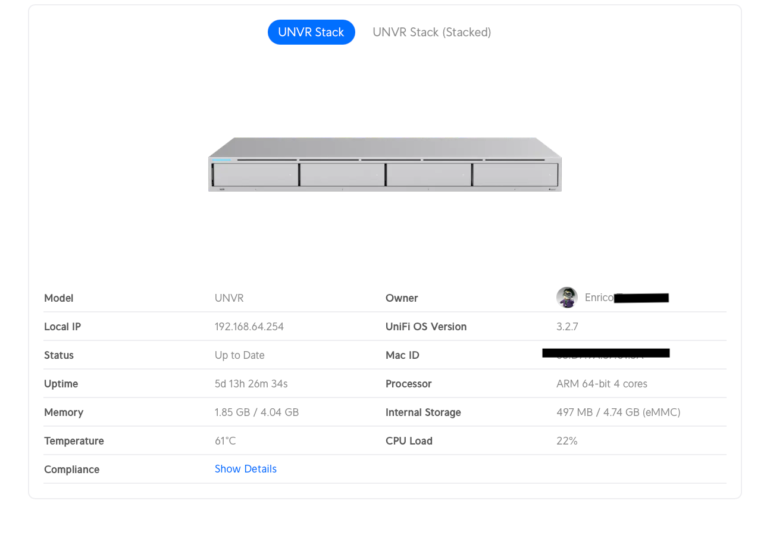Click the fourth drive bay on device image
Image resolution: width=770 pixels, height=557 pixels.
(515, 175)
